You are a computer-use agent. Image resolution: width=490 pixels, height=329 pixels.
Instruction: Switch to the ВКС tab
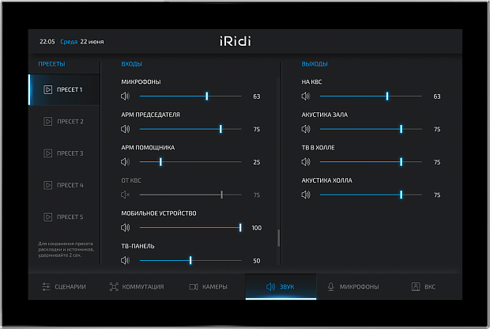424,286
